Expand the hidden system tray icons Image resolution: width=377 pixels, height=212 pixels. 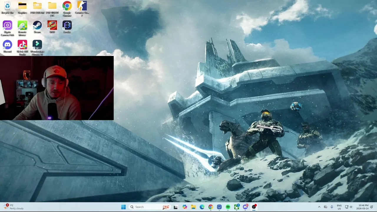319,207
